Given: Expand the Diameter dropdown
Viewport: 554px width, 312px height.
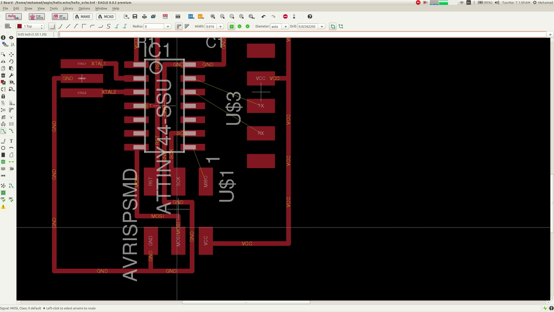Looking at the screenshot, I should pos(286,26).
